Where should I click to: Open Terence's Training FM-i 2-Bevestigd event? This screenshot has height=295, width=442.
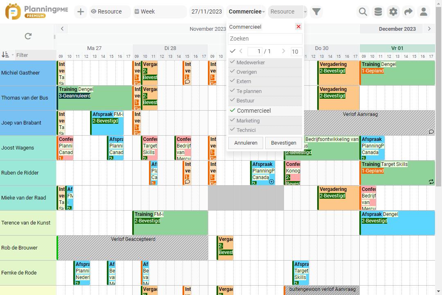pos(170,223)
